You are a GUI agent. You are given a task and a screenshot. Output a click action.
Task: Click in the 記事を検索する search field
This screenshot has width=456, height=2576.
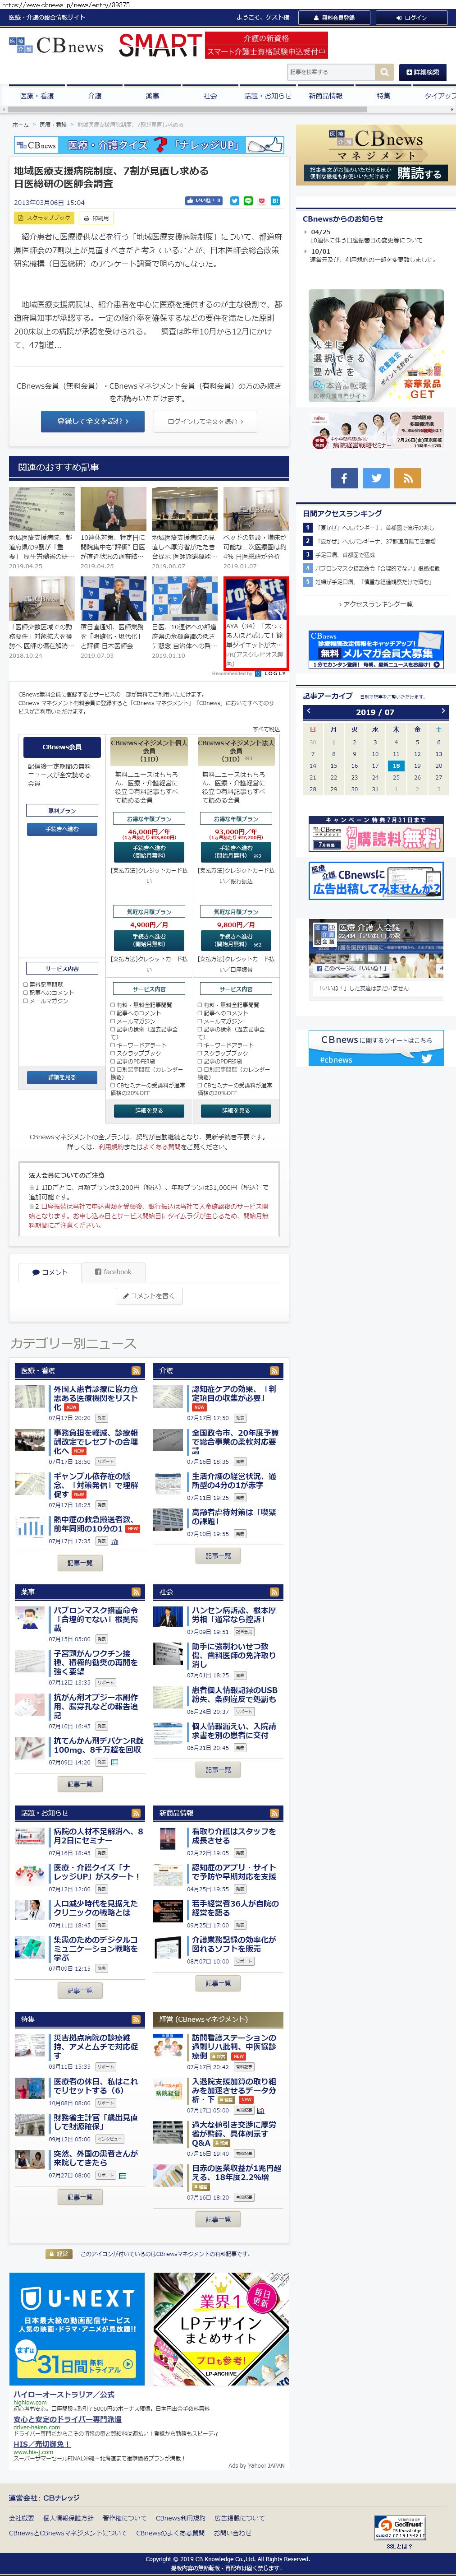(331, 72)
